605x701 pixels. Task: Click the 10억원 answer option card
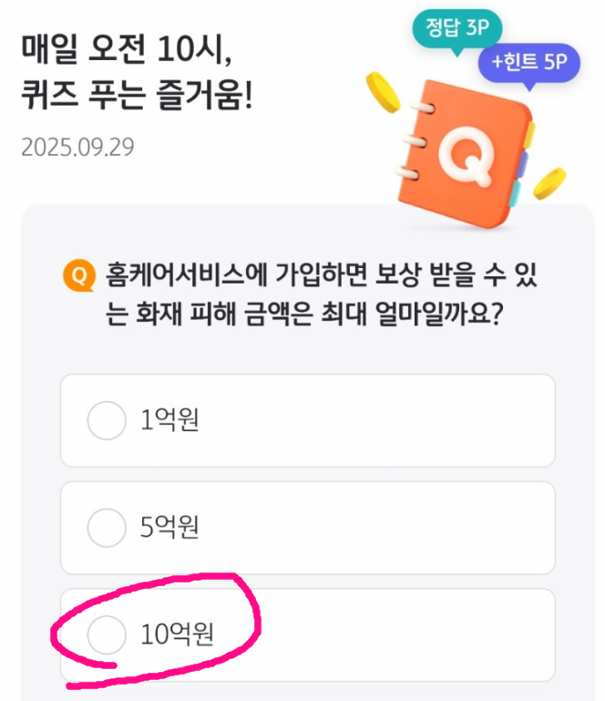[x=308, y=635]
